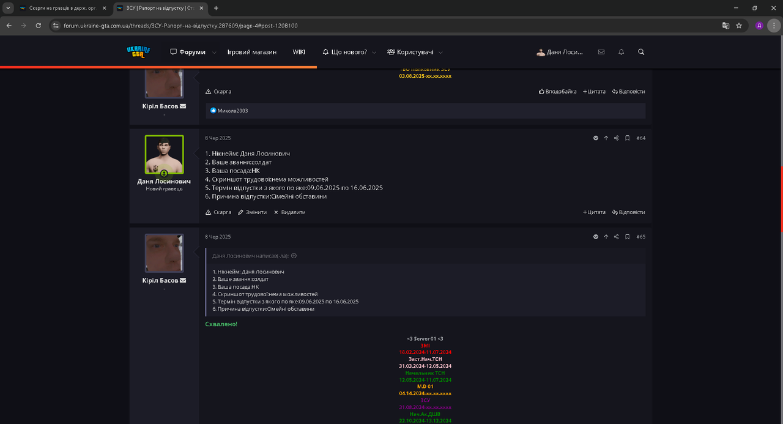The height and width of the screenshot is (424, 783).
Task: Expand the quoted post arrow icon
Action: coord(294,256)
